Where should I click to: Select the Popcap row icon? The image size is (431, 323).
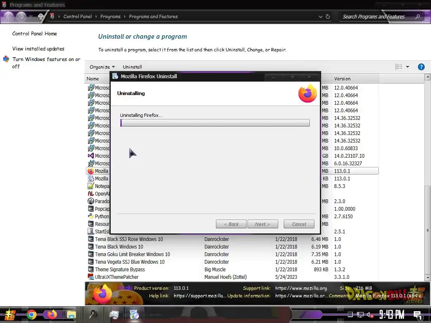(91, 209)
